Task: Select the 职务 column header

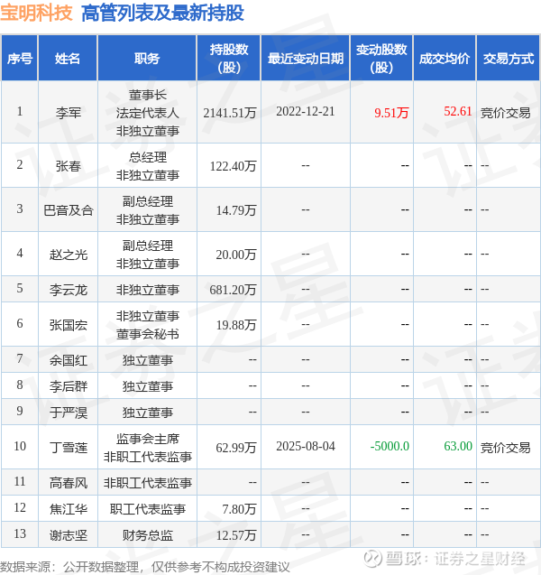Action: (147, 58)
